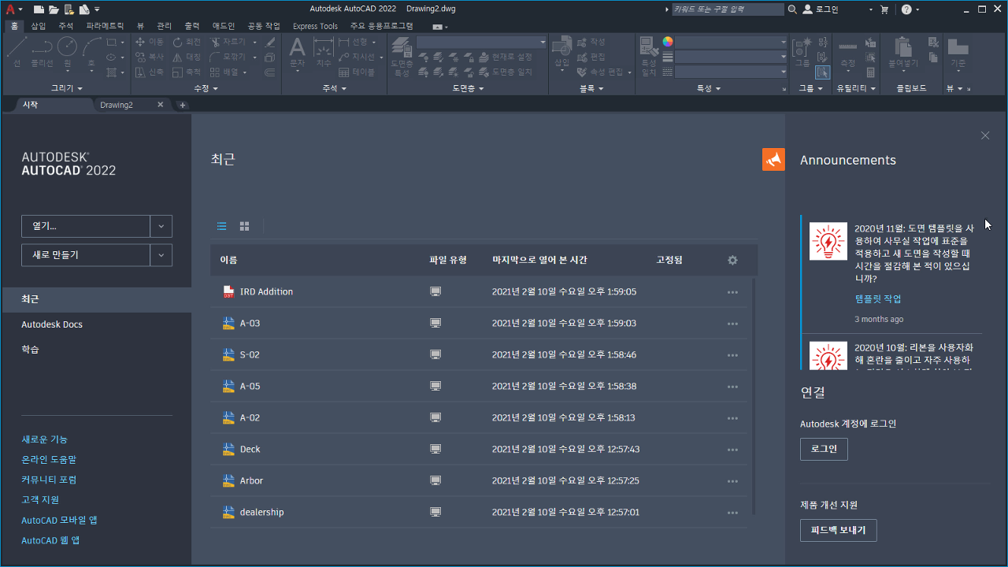Switch recent files to grid view
The width and height of the screenshot is (1008, 567).
pyautogui.click(x=245, y=226)
